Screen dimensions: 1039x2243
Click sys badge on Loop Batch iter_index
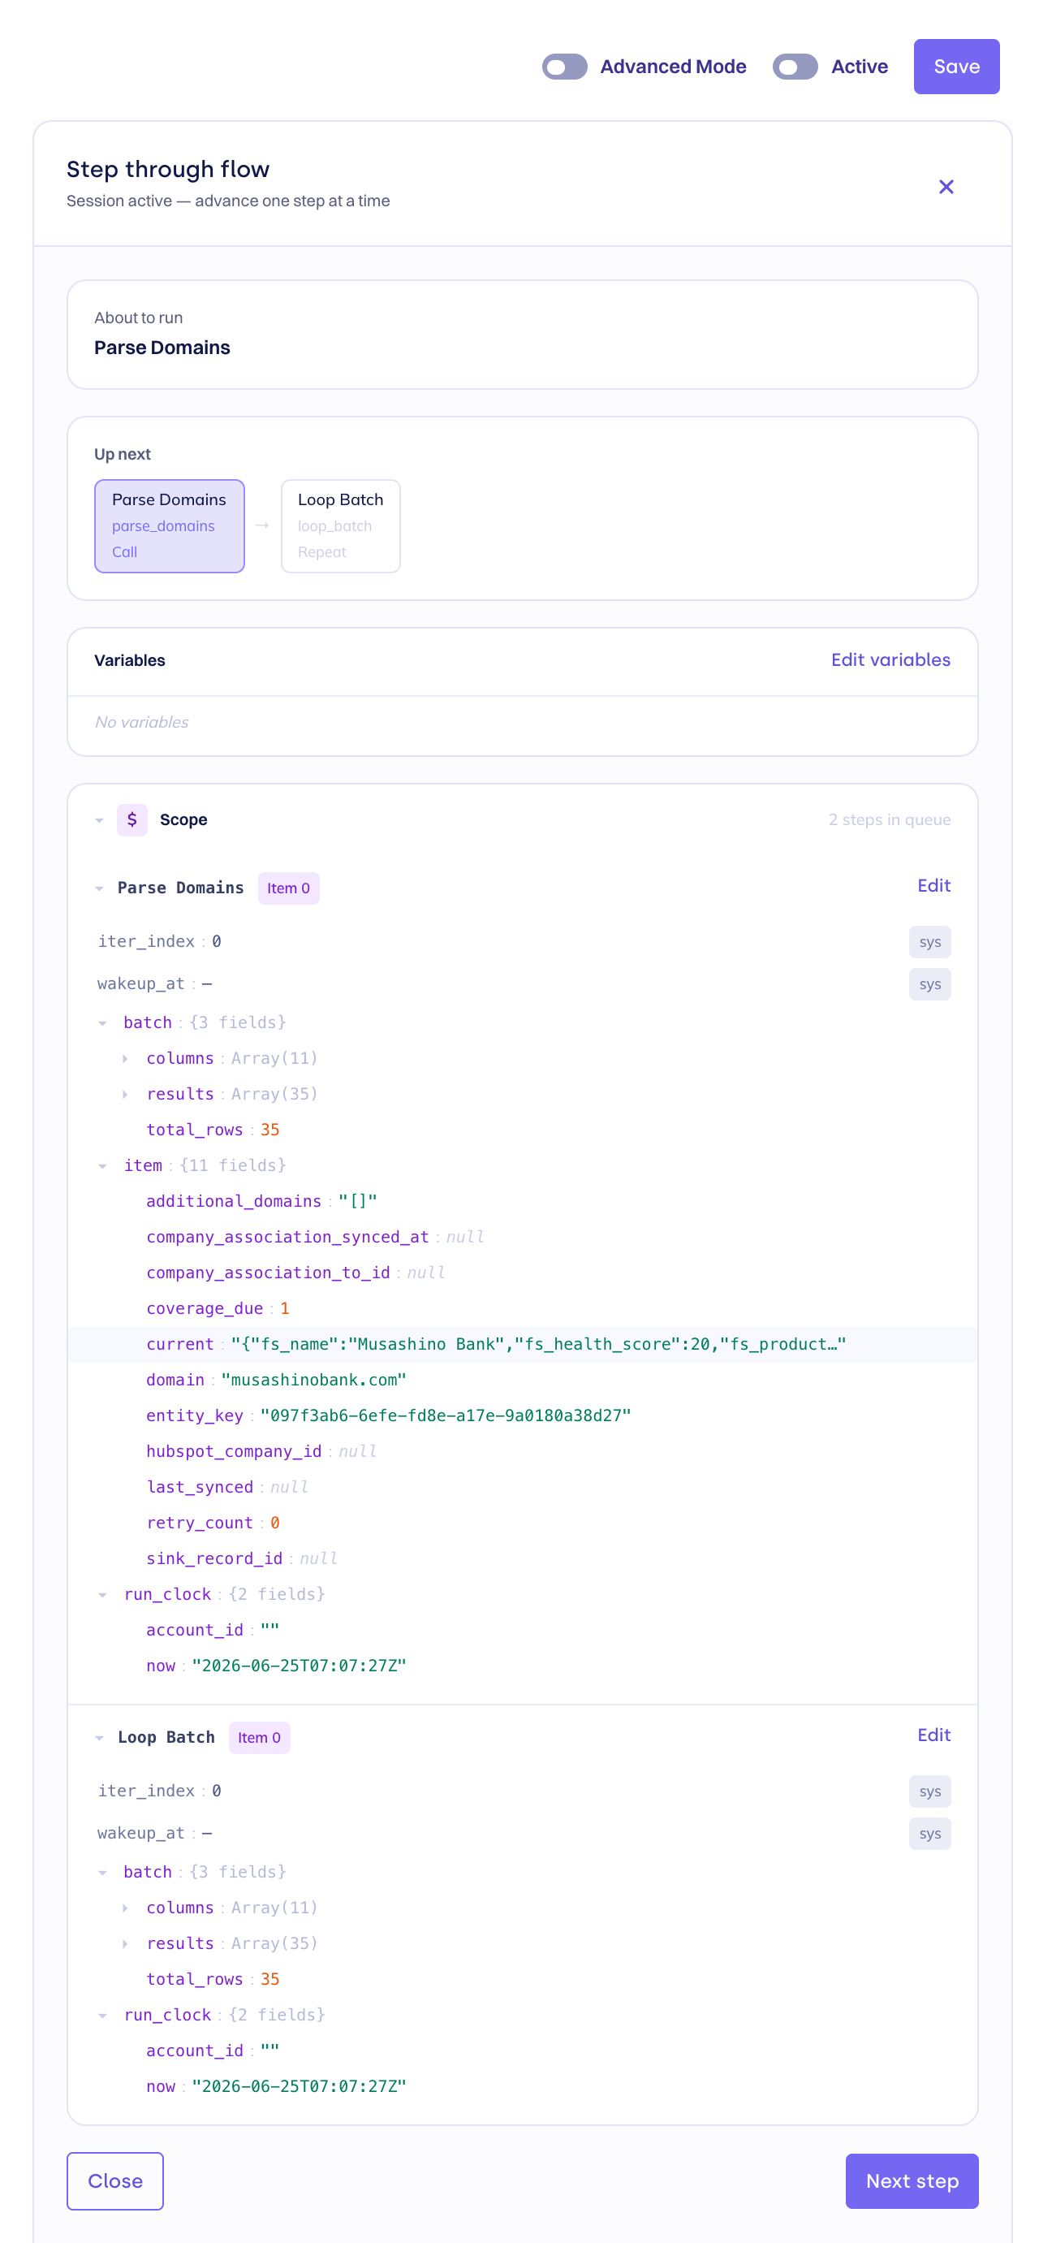pos(929,1792)
